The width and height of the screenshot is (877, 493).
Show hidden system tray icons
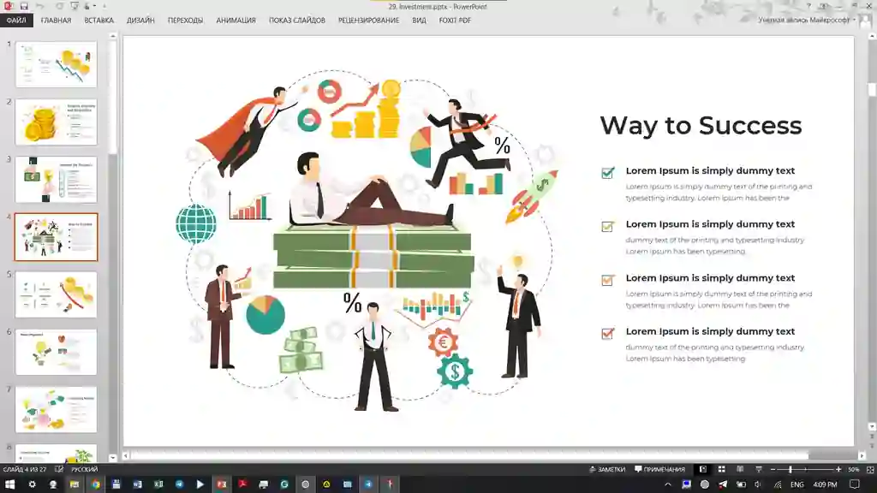pos(669,484)
